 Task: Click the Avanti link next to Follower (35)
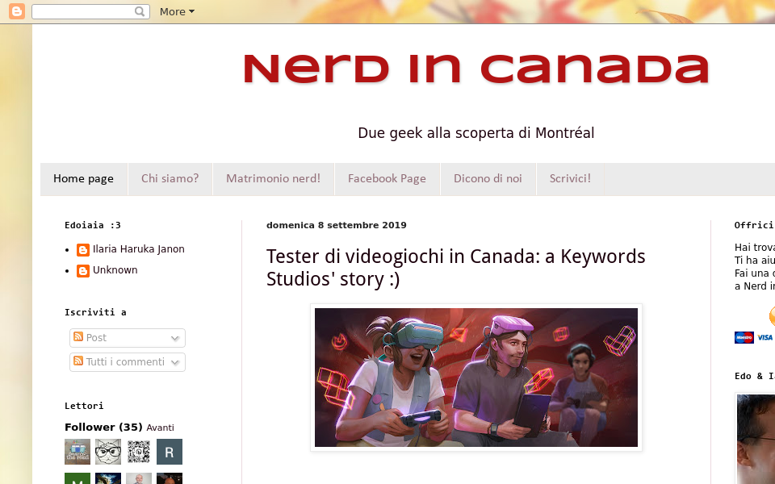(x=160, y=428)
